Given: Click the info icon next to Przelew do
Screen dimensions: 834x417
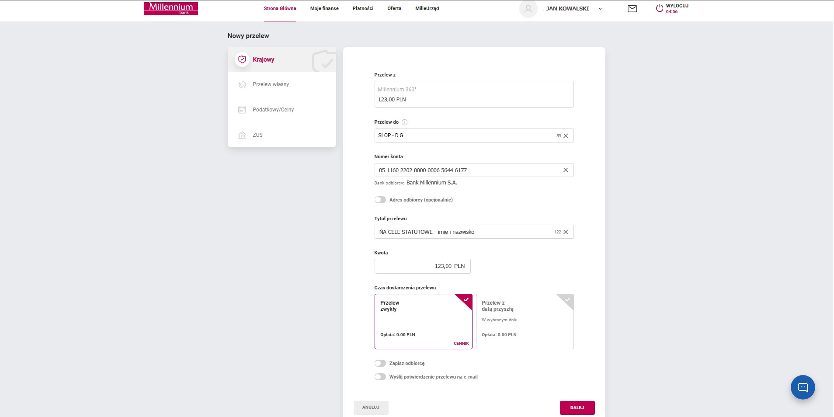Looking at the screenshot, I should click(404, 122).
